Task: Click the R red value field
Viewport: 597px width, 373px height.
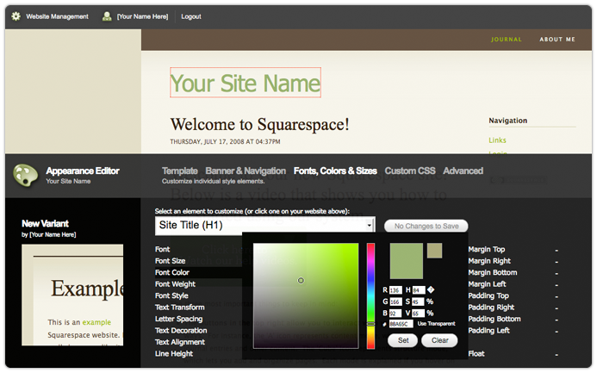Action: pos(395,290)
